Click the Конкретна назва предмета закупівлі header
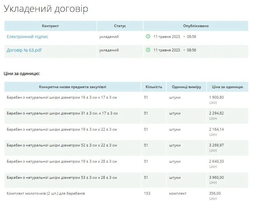257x205 pixels. click(73, 87)
